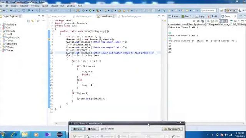
Task: Click the volume icon in system tray
Action: click(226, 135)
